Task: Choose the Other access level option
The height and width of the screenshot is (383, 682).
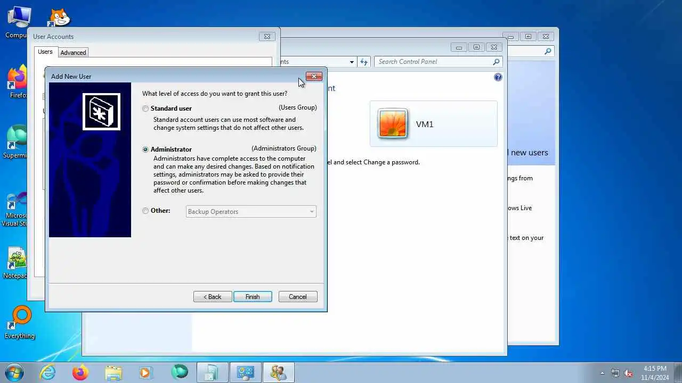Action: (145, 211)
